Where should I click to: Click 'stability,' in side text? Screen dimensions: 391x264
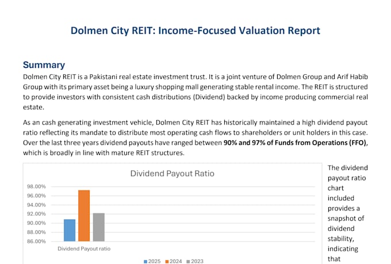340,239
